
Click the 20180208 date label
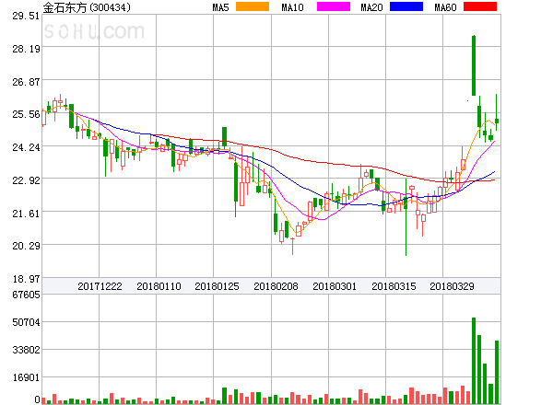(276, 286)
